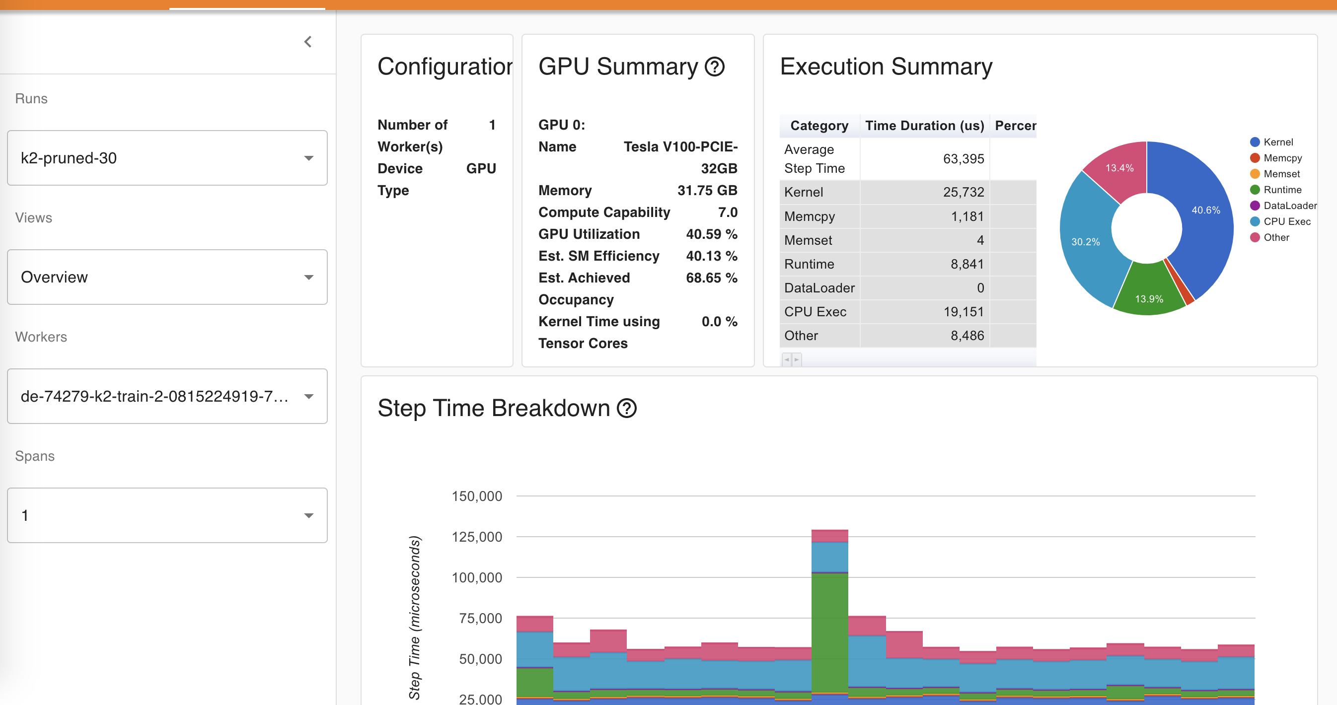Open the Views dropdown showing Overview
Viewport: 1337px width, 705px height.
pyautogui.click(x=167, y=277)
